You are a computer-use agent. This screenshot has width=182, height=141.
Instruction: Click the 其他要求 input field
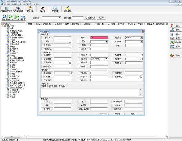[117, 80]
